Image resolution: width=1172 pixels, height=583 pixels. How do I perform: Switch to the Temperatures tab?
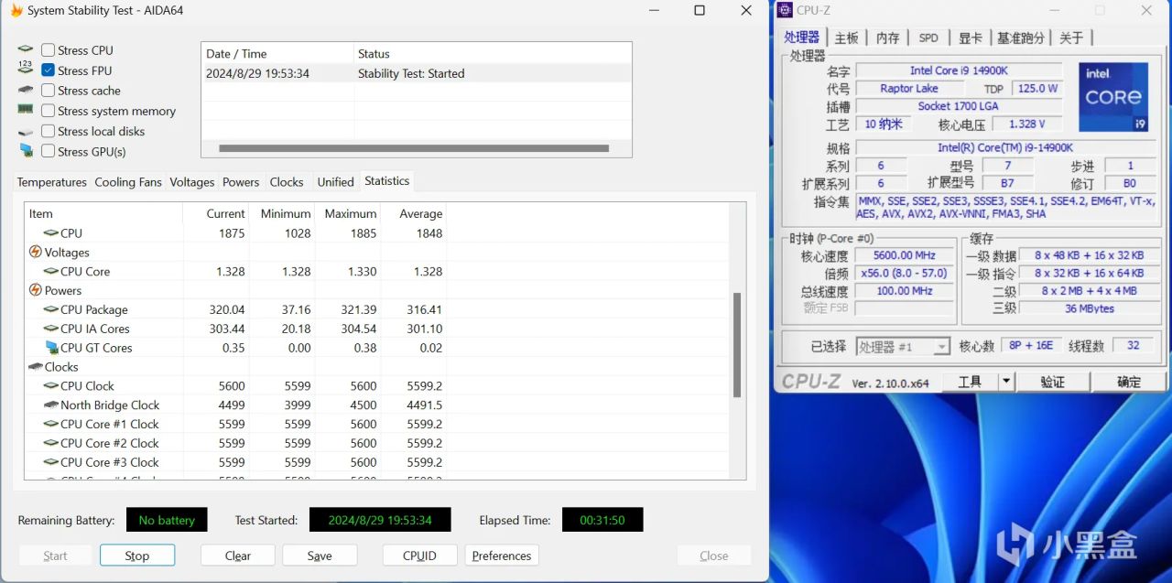52,182
